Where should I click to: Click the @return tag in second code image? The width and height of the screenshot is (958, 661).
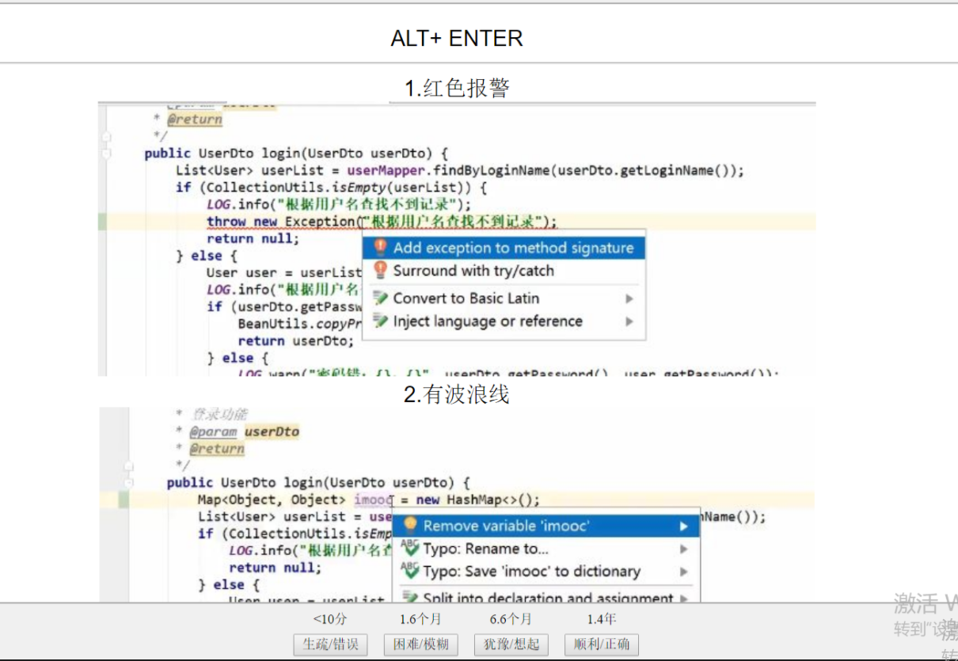(217, 449)
